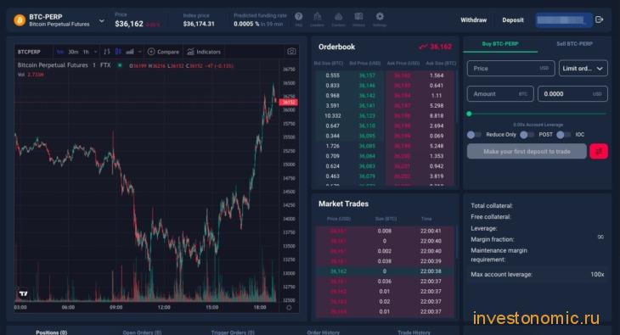
Task: Click the logout icon beside the account name
Action: [x=600, y=20]
